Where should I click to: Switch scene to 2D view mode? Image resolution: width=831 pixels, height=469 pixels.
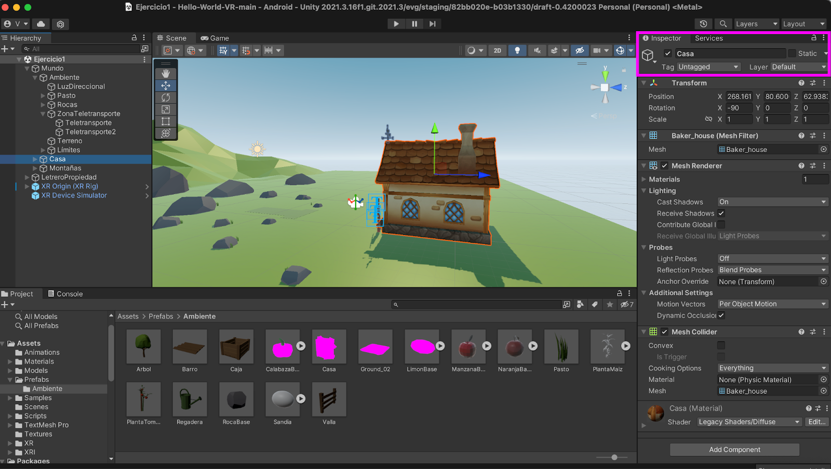tap(497, 50)
